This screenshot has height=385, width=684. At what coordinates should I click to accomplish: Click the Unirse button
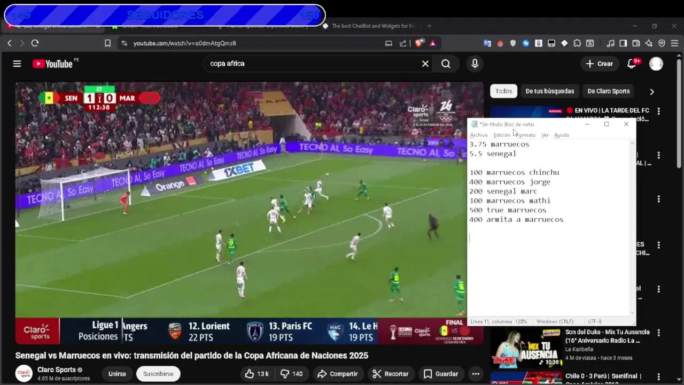(117, 374)
